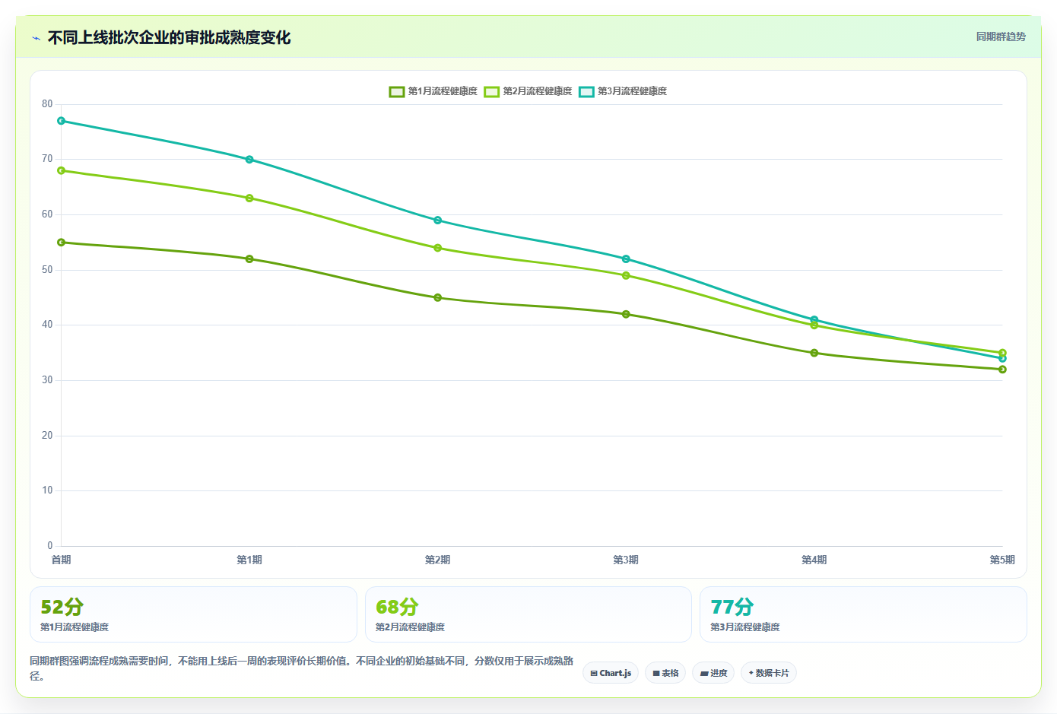Click the 同期群趋势 label in header
The image size is (1057, 714).
click(x=1001, y=36)
